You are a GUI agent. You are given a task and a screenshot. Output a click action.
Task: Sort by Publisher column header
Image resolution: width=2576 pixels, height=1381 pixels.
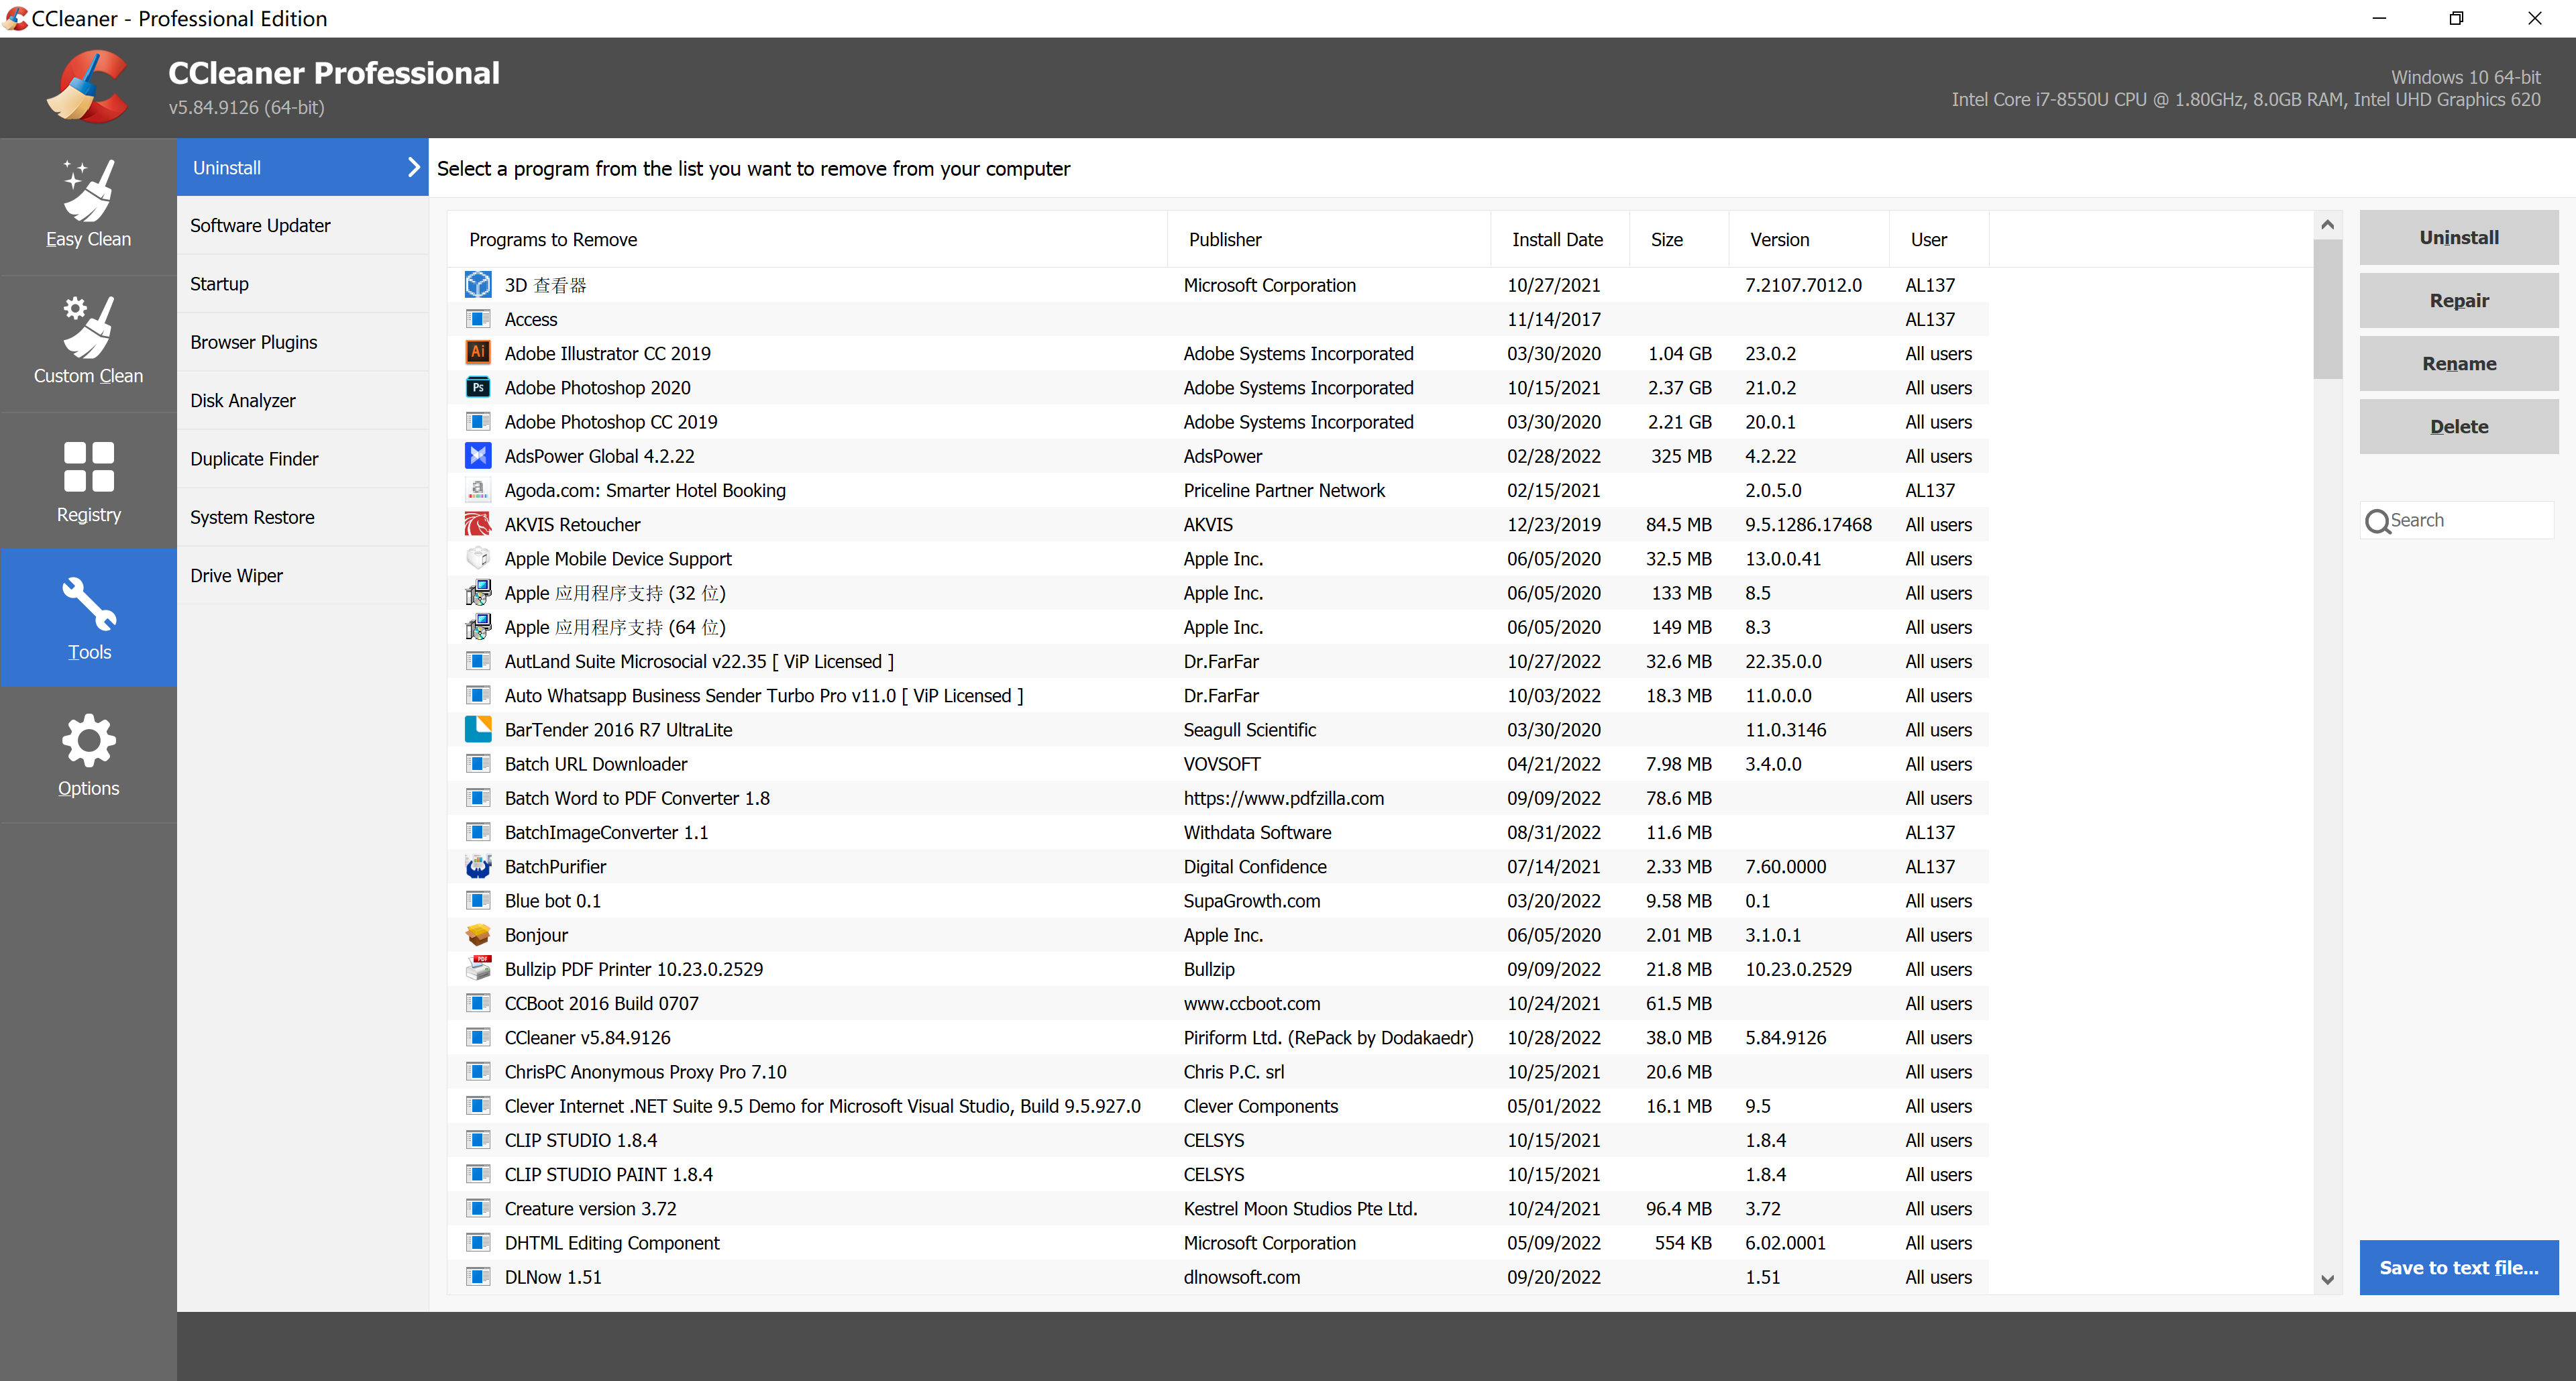click(x=1329, y=239)
